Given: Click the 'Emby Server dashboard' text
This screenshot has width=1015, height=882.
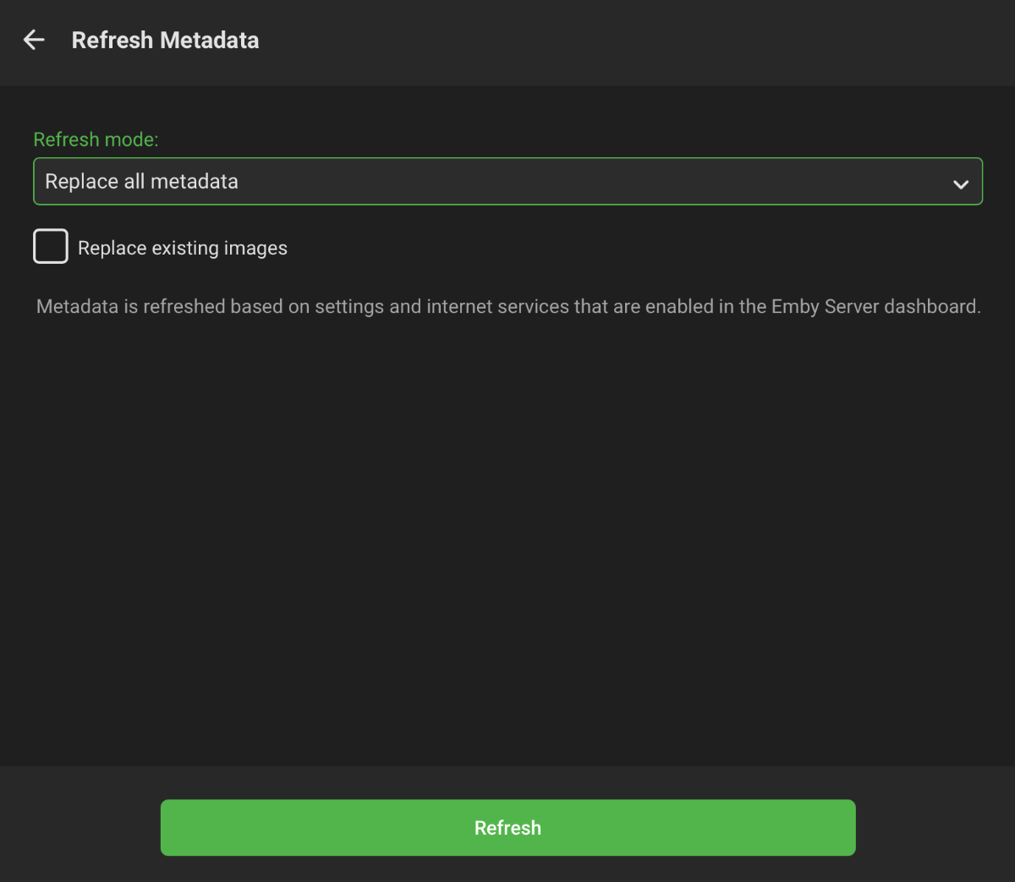Looking at the screenshot, I should click(x=875, y=307).
